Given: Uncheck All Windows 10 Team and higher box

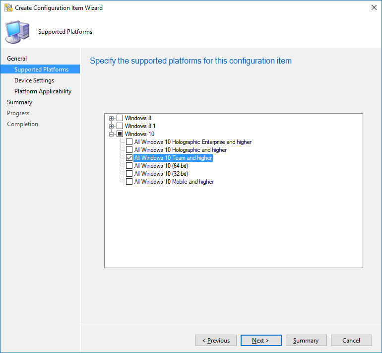Looking at the screenshot, I should click(129, 158).
